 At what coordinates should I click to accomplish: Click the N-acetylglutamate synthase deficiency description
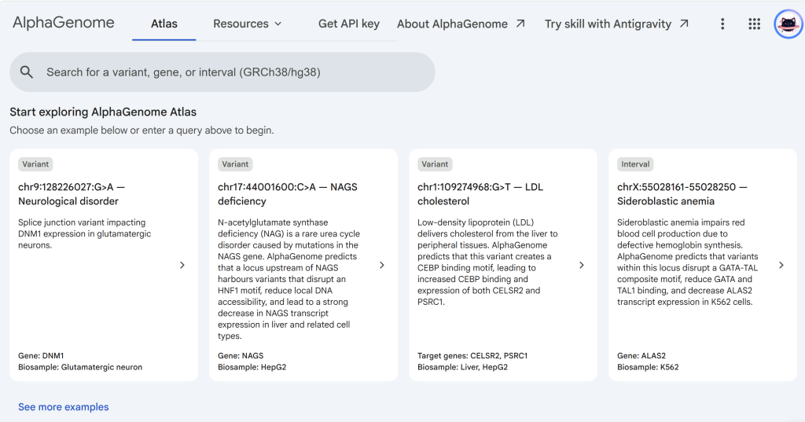289,279
